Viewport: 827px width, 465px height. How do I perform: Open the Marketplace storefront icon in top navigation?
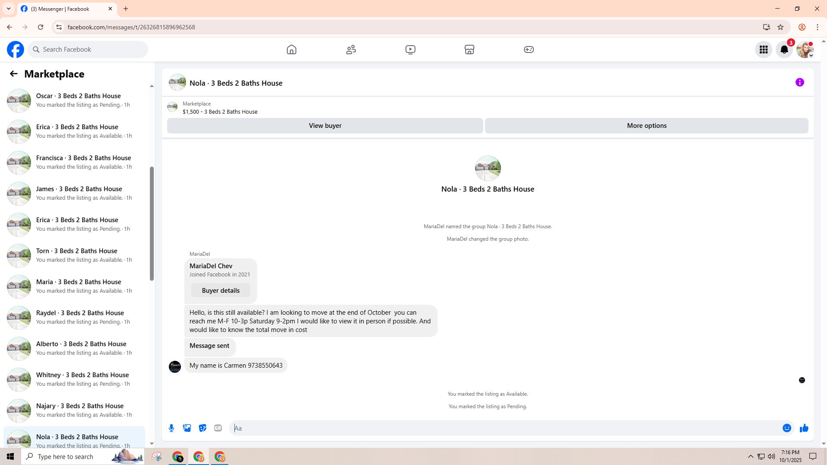pos(469,50)
